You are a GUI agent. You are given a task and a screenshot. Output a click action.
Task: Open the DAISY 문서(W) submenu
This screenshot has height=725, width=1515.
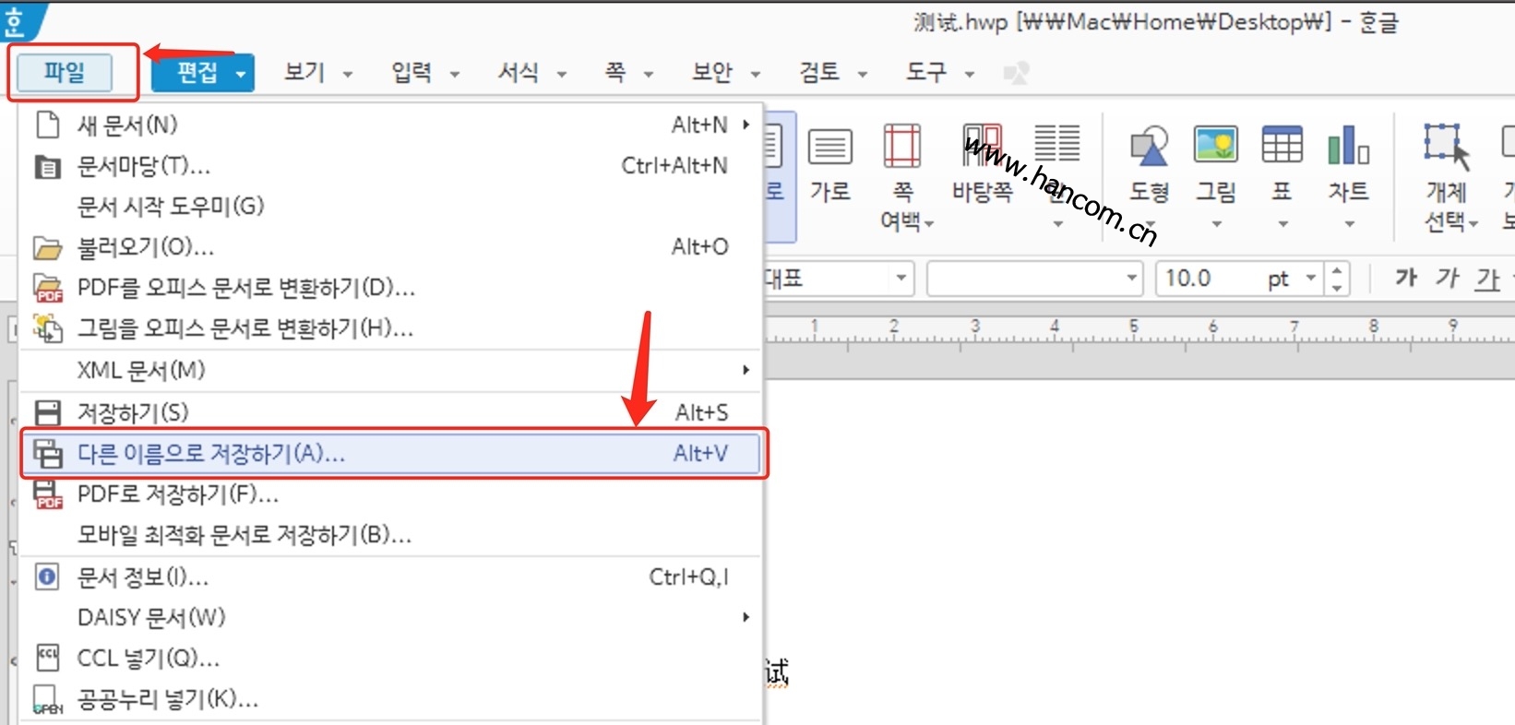[390, 617]
